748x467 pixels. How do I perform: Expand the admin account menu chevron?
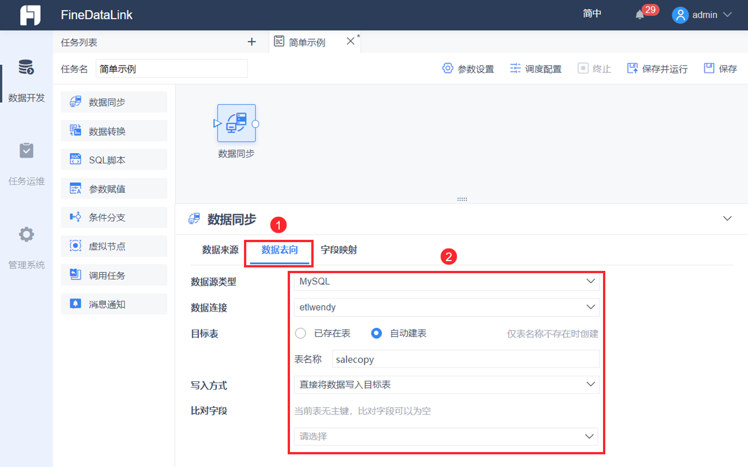[x=727, y=15]
